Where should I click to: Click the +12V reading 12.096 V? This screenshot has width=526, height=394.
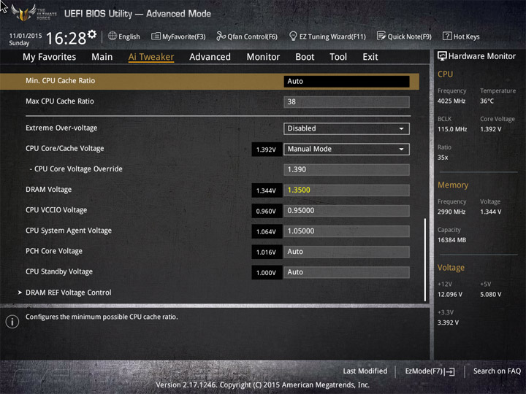(450, 294)
